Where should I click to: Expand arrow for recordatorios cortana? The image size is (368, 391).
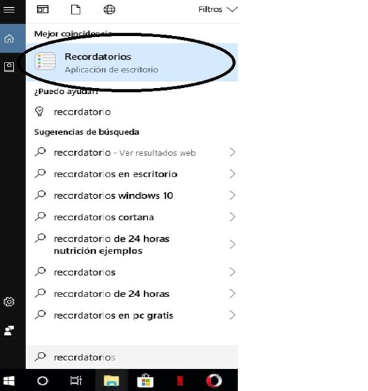click(232, 217)
